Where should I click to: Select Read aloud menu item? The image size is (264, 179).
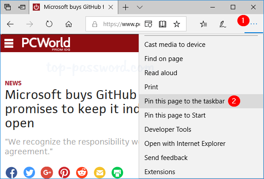coord(202,73)
